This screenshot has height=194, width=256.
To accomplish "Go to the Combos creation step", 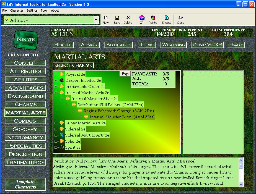I will [x=25, y=121].
